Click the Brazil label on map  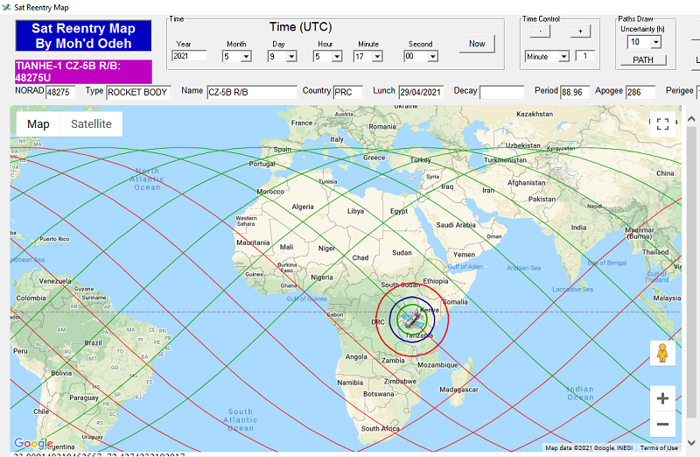pos(93,343)
